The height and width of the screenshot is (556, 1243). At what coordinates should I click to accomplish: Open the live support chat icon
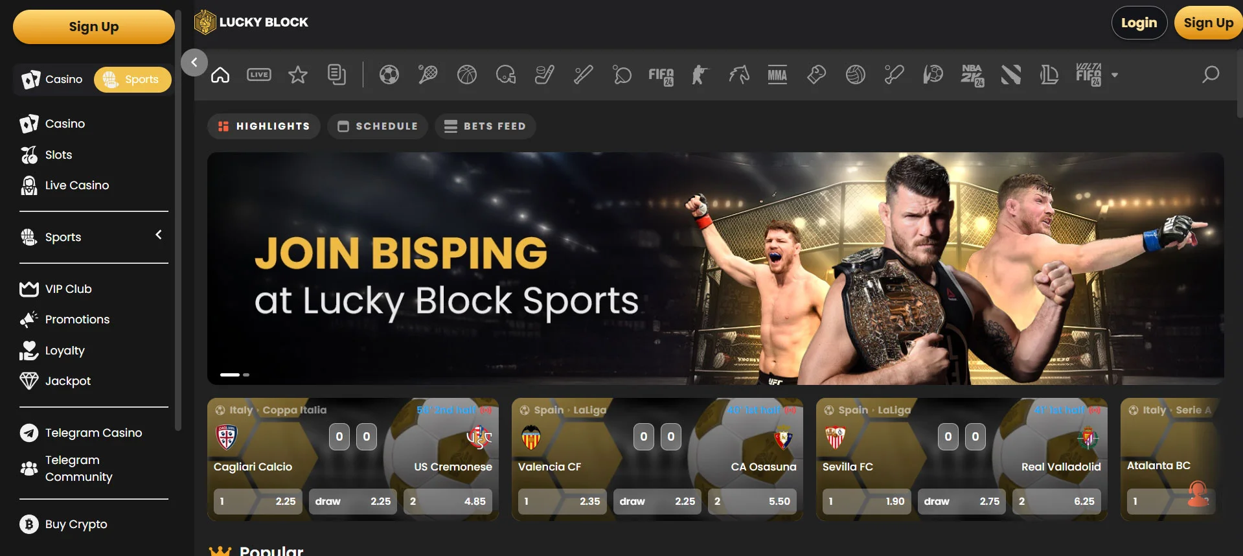(x=1198, y=494)
